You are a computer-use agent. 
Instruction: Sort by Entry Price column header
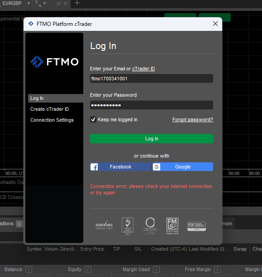click(92, 249)
